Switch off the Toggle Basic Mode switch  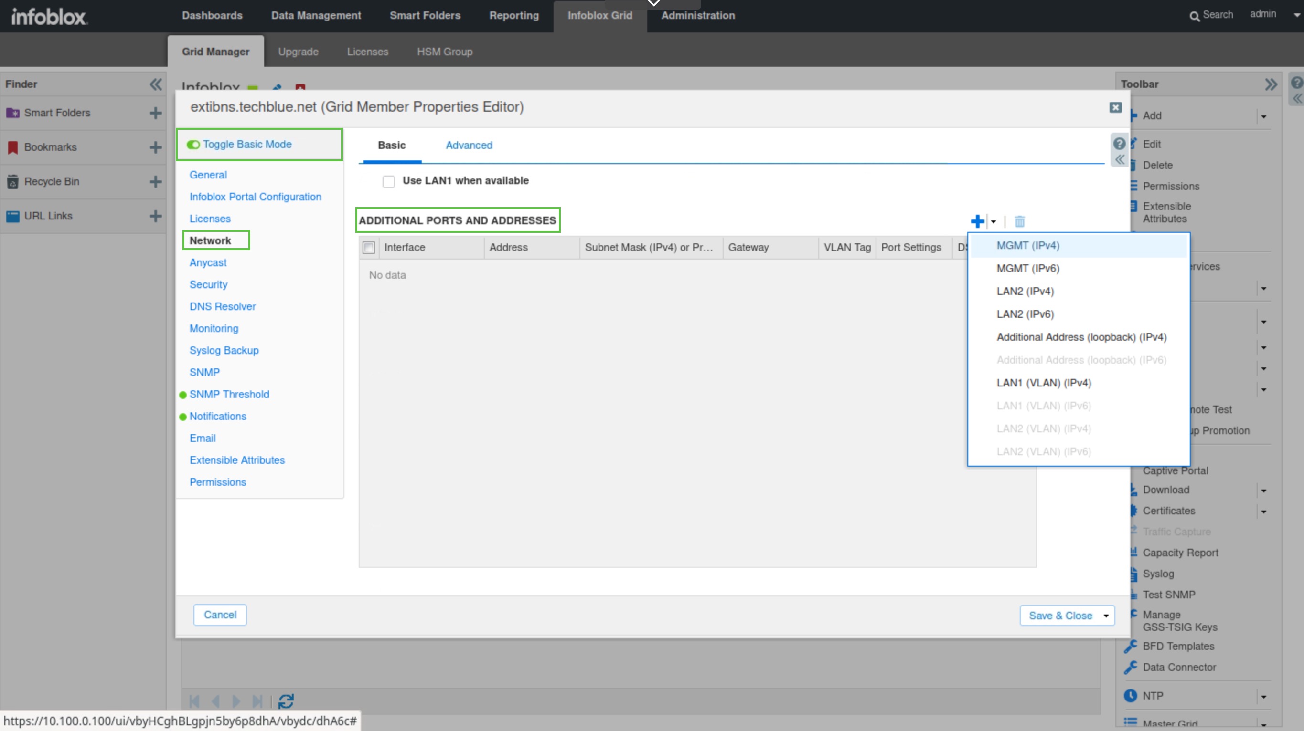193,145
